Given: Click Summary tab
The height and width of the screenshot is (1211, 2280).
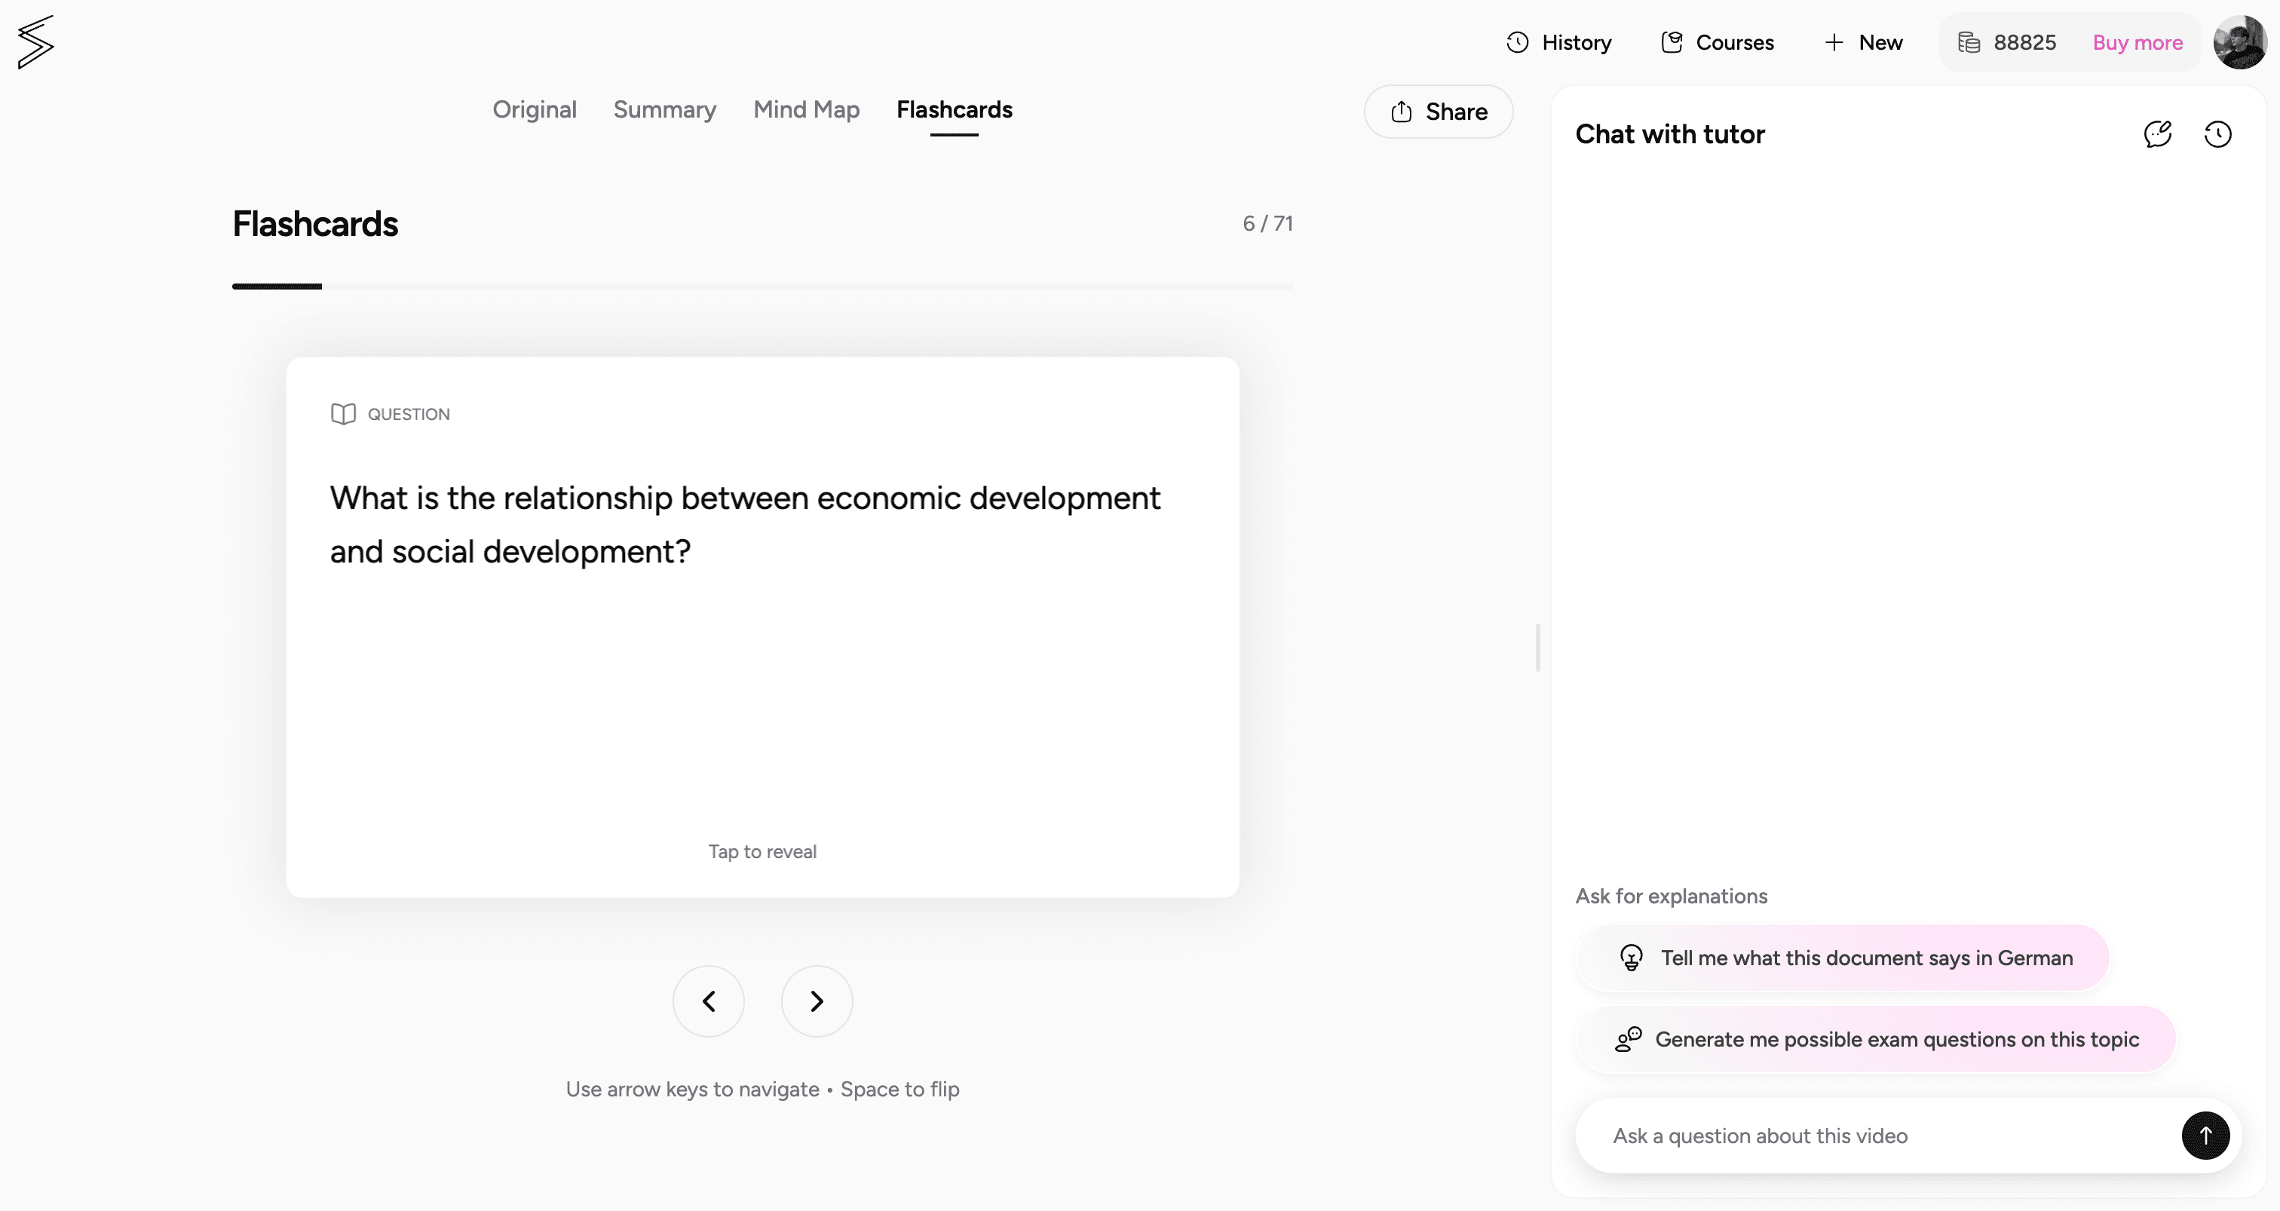Looking at the screenshot, I should click(x=665, y=109).
